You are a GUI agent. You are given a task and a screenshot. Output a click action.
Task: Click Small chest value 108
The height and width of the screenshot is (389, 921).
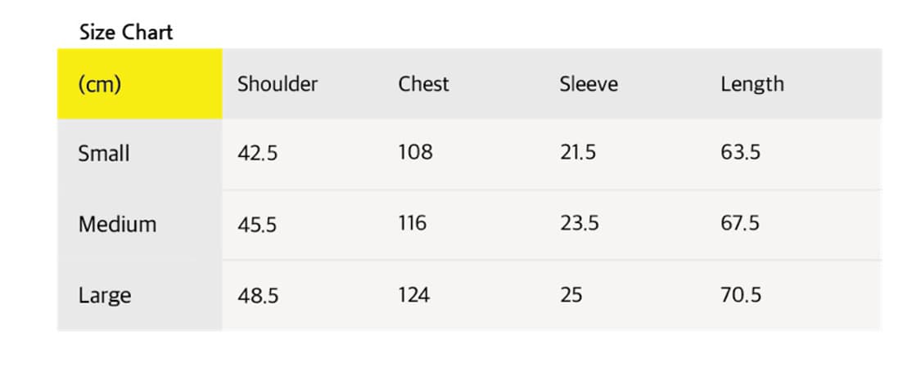point(415,153)
